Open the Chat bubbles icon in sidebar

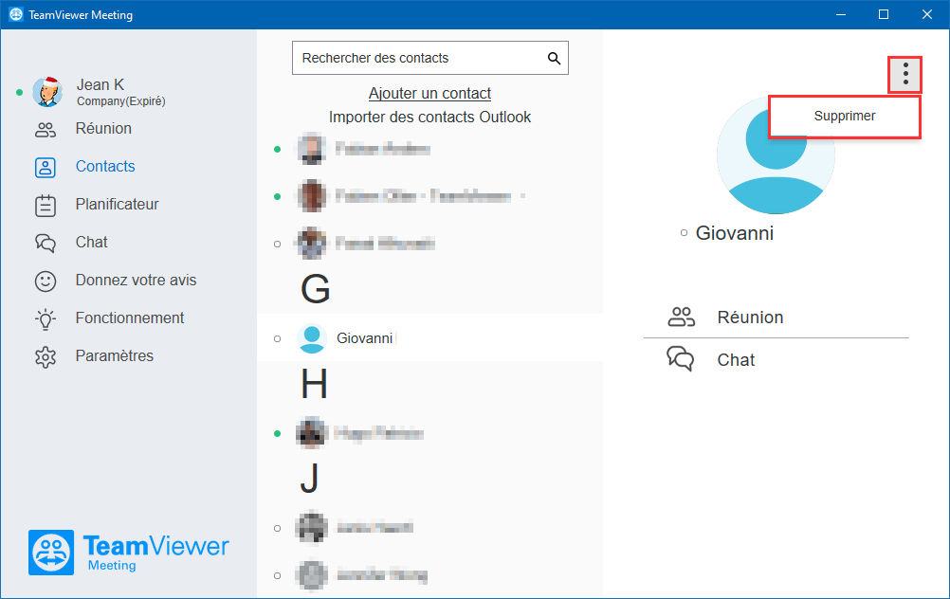tap(46, 243)
